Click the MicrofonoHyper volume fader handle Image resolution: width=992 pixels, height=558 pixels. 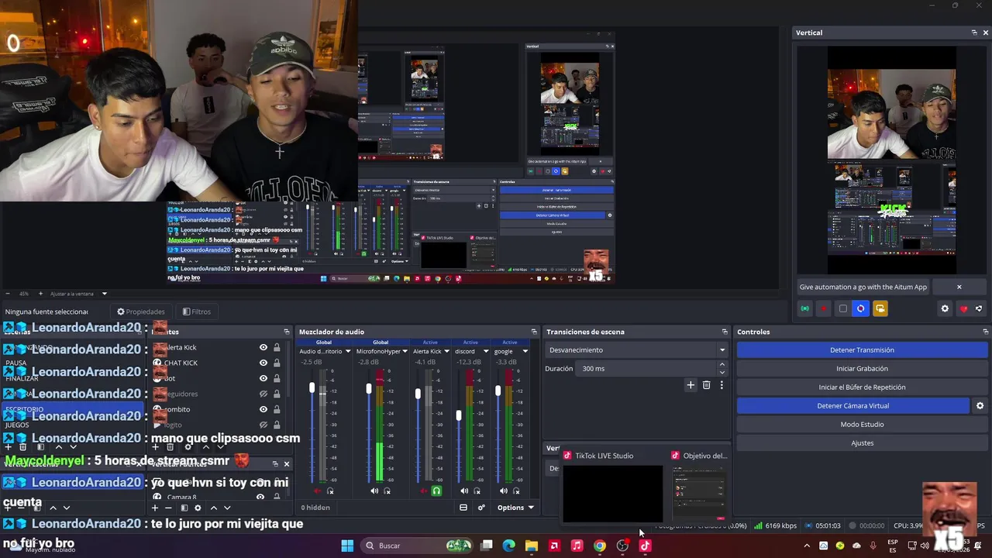[x=369, y=388]
